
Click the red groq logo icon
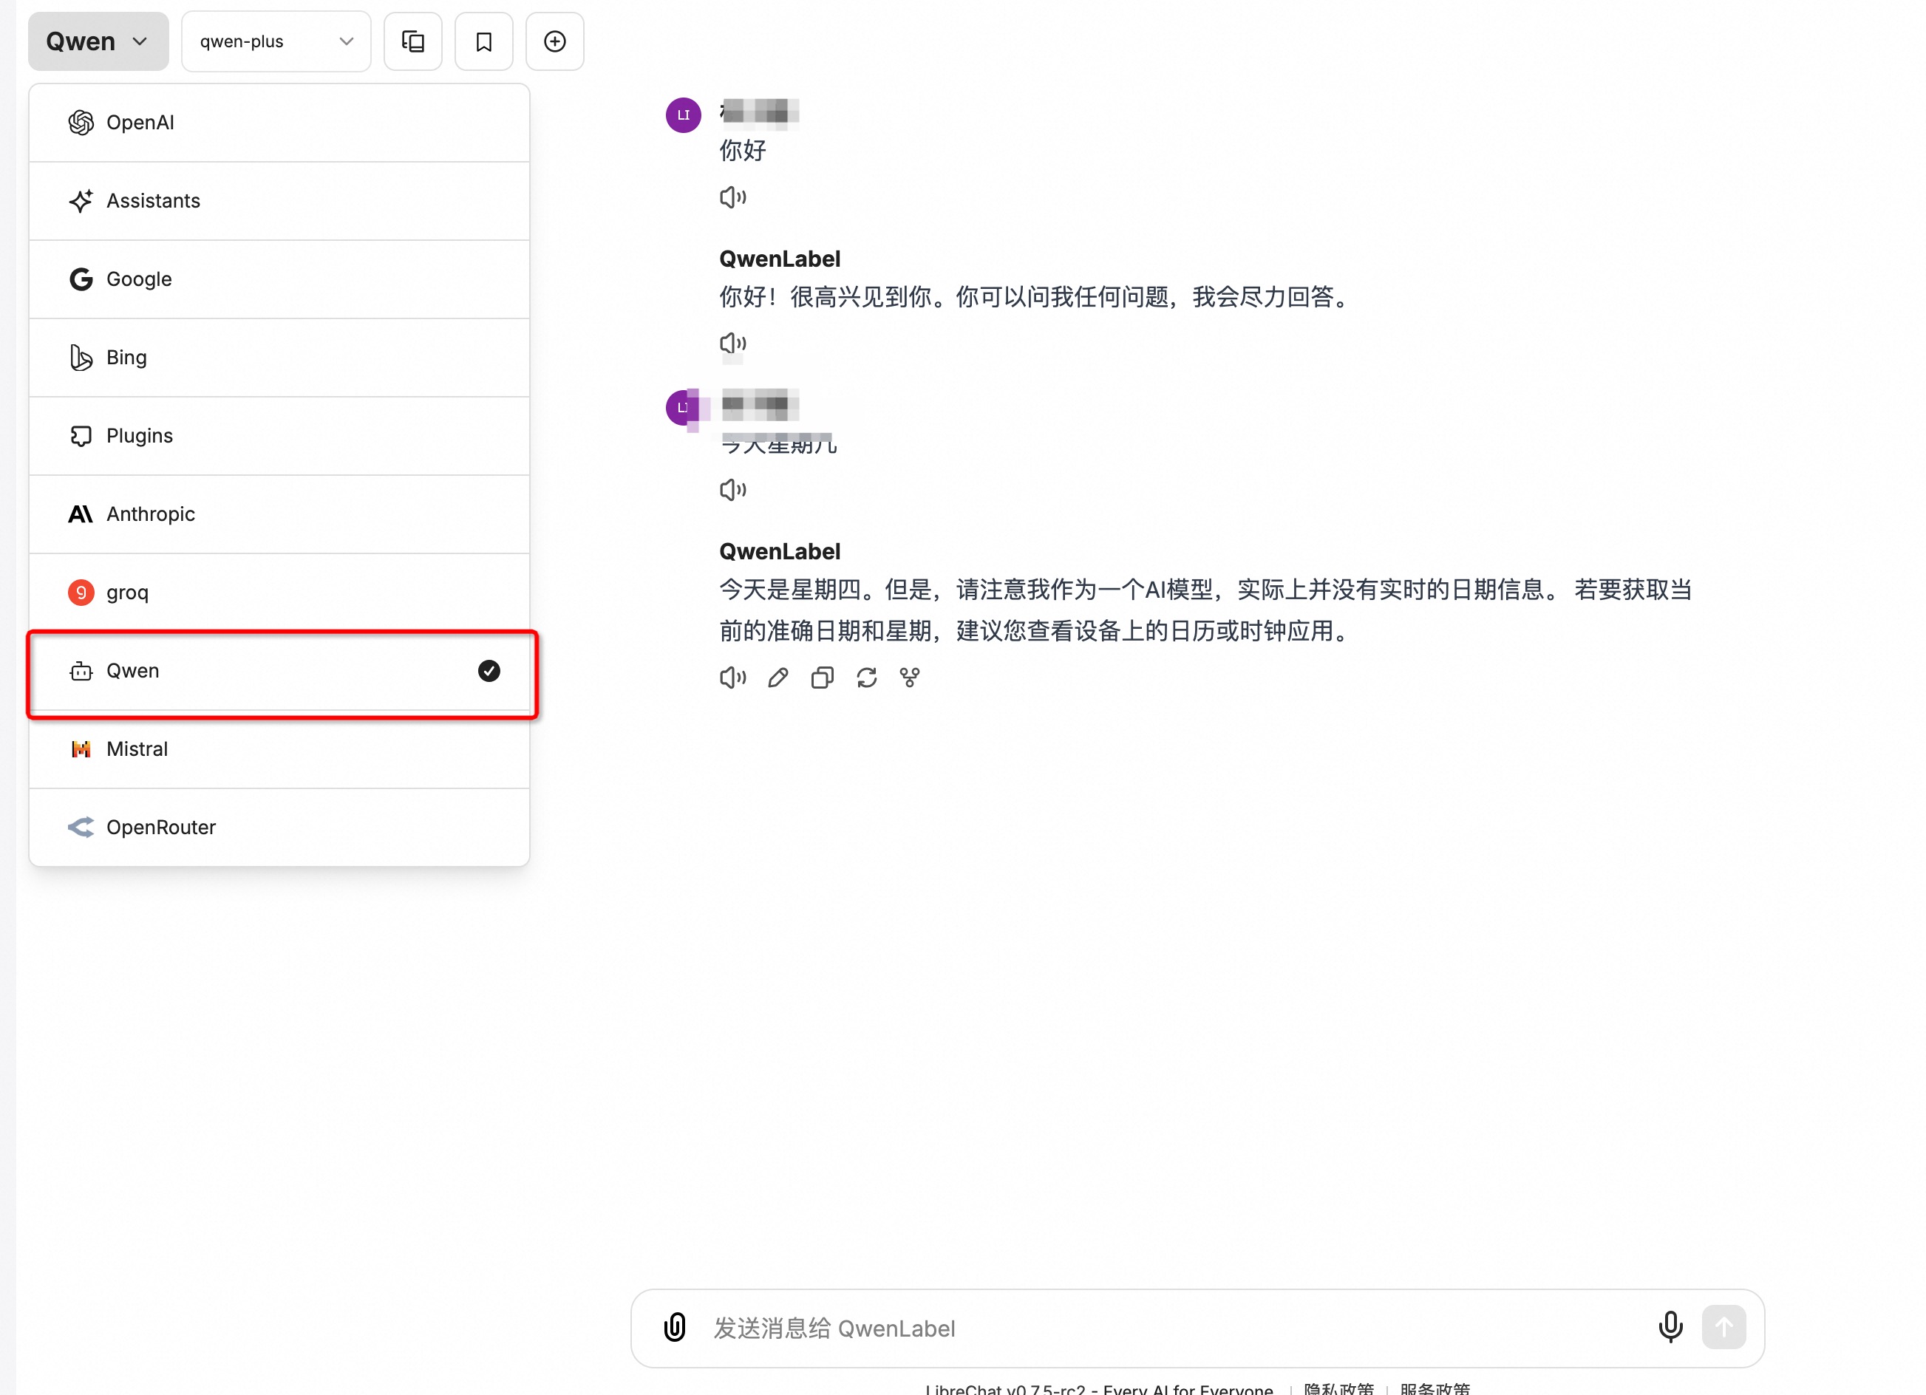tap(81, 592)
